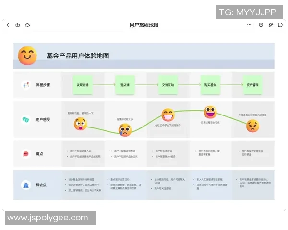Select the caption 店铺和功能太多
Viewport: 288px width, 230px height.
pos(125,119)
